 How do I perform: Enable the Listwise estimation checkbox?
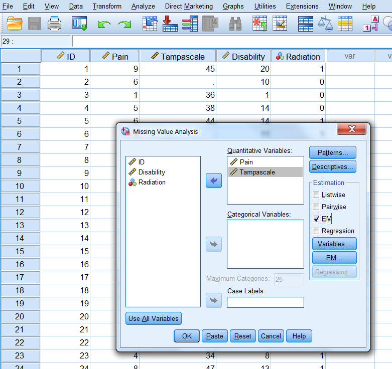click(x=316, y=195)
